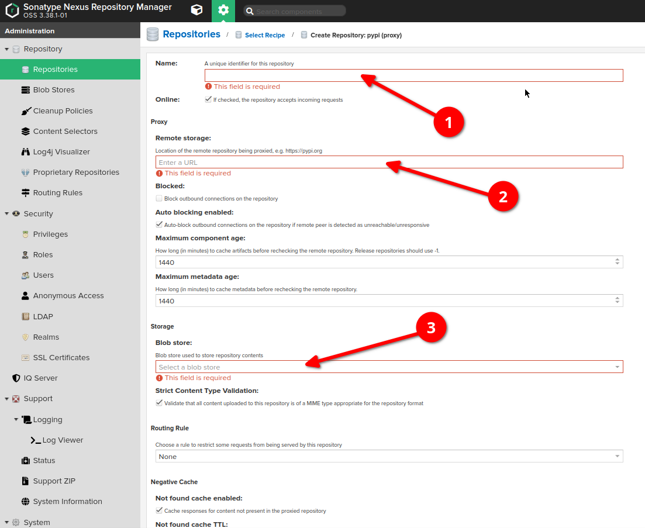Check the Blocked outbound connections checkbox
Screen dimensions: 645x528
point(159,198)
